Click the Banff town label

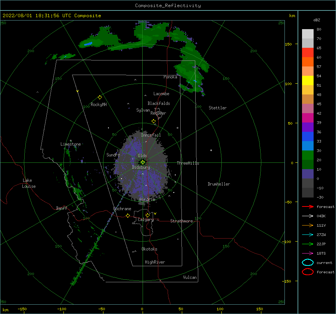[62, 208]
